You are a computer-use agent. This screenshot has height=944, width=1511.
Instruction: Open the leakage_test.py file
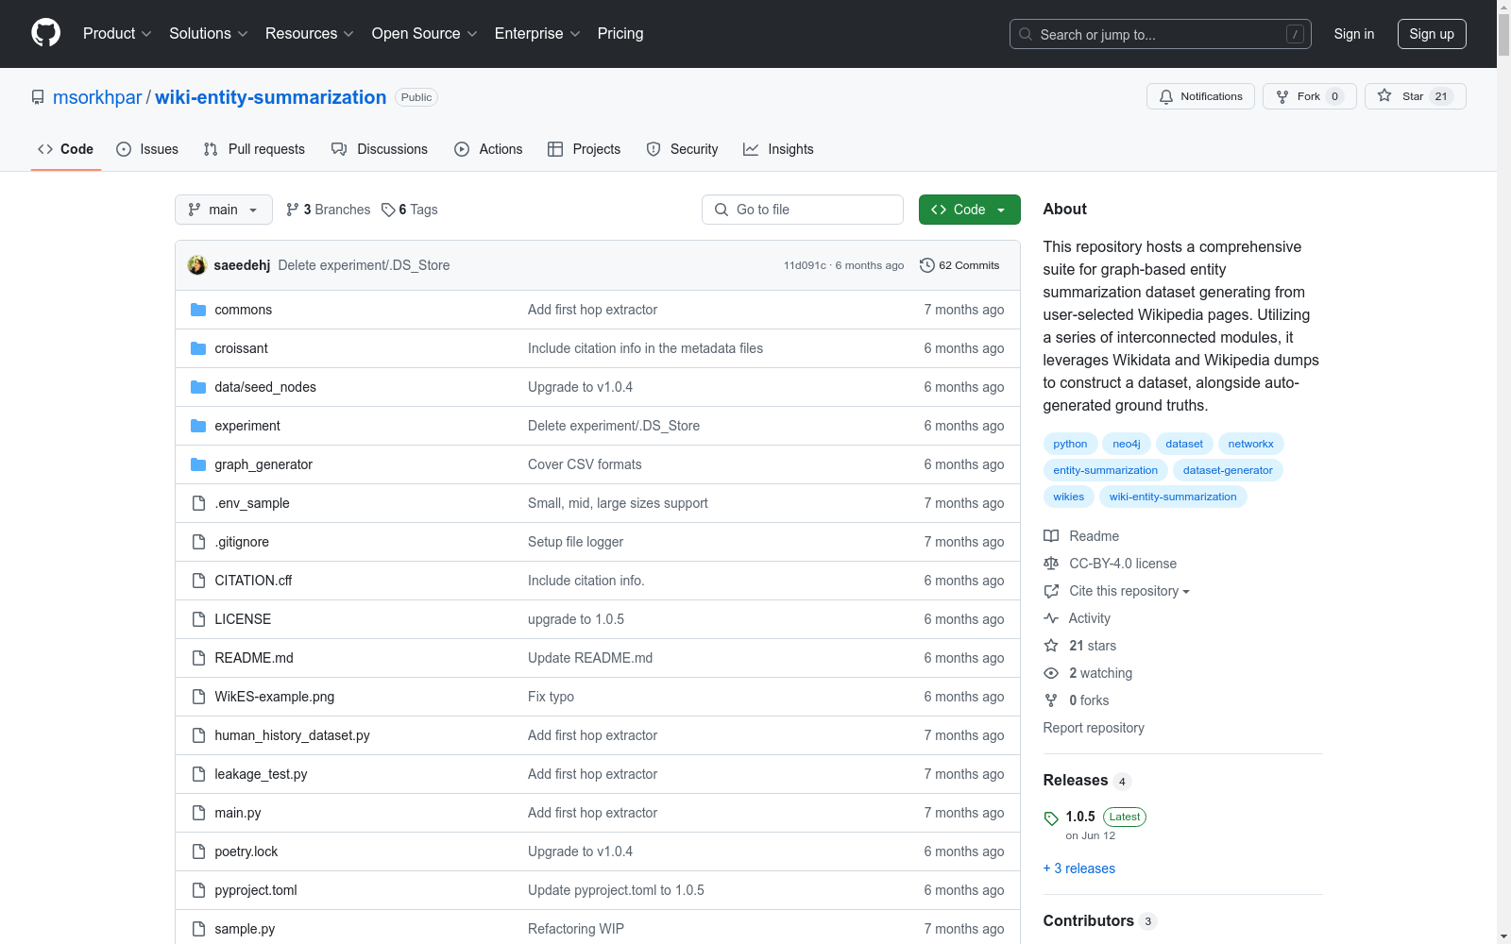pyautogui.click(x=261, y=774)
